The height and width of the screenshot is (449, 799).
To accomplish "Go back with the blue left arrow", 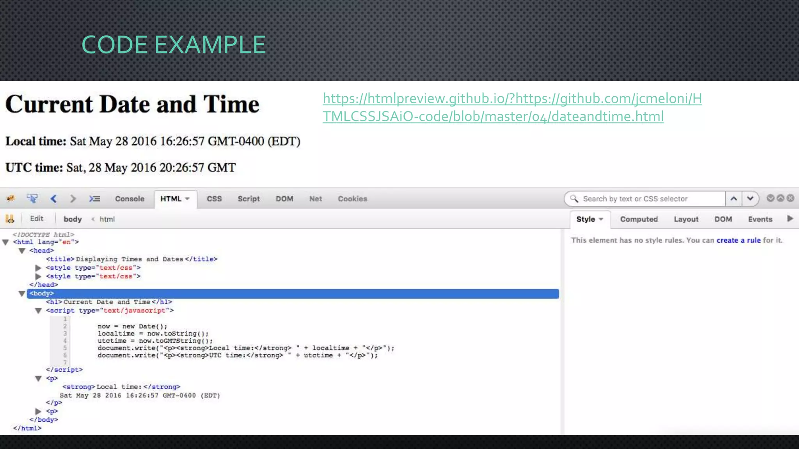I will tap(53, 199).
